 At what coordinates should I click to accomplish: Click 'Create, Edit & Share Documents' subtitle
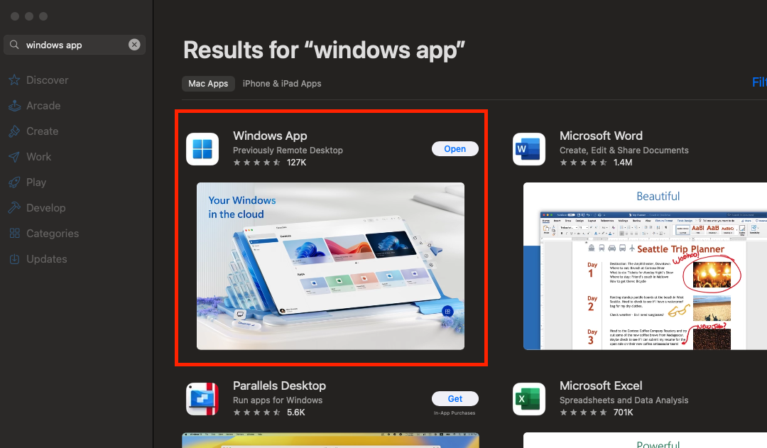pos(624,150)
